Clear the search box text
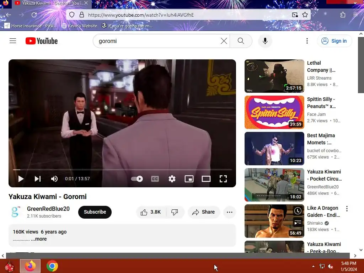 224,41
